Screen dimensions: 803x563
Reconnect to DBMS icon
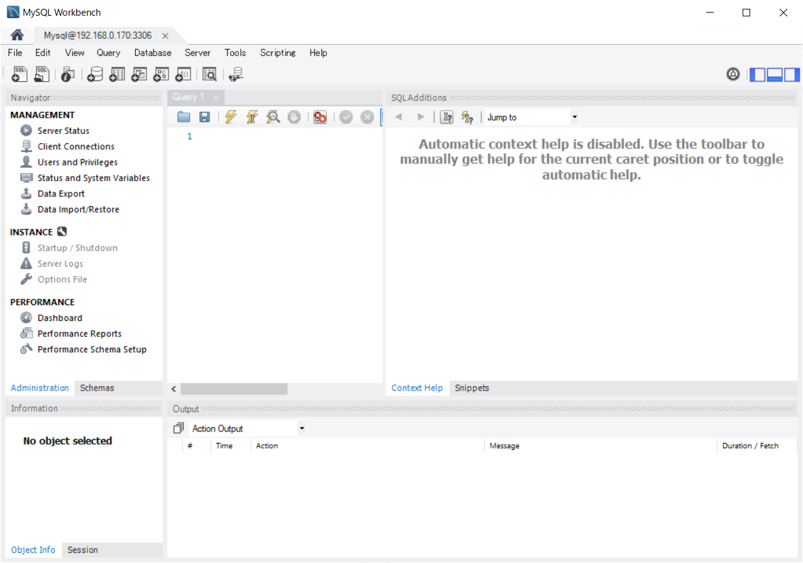(x=236, y=74)
